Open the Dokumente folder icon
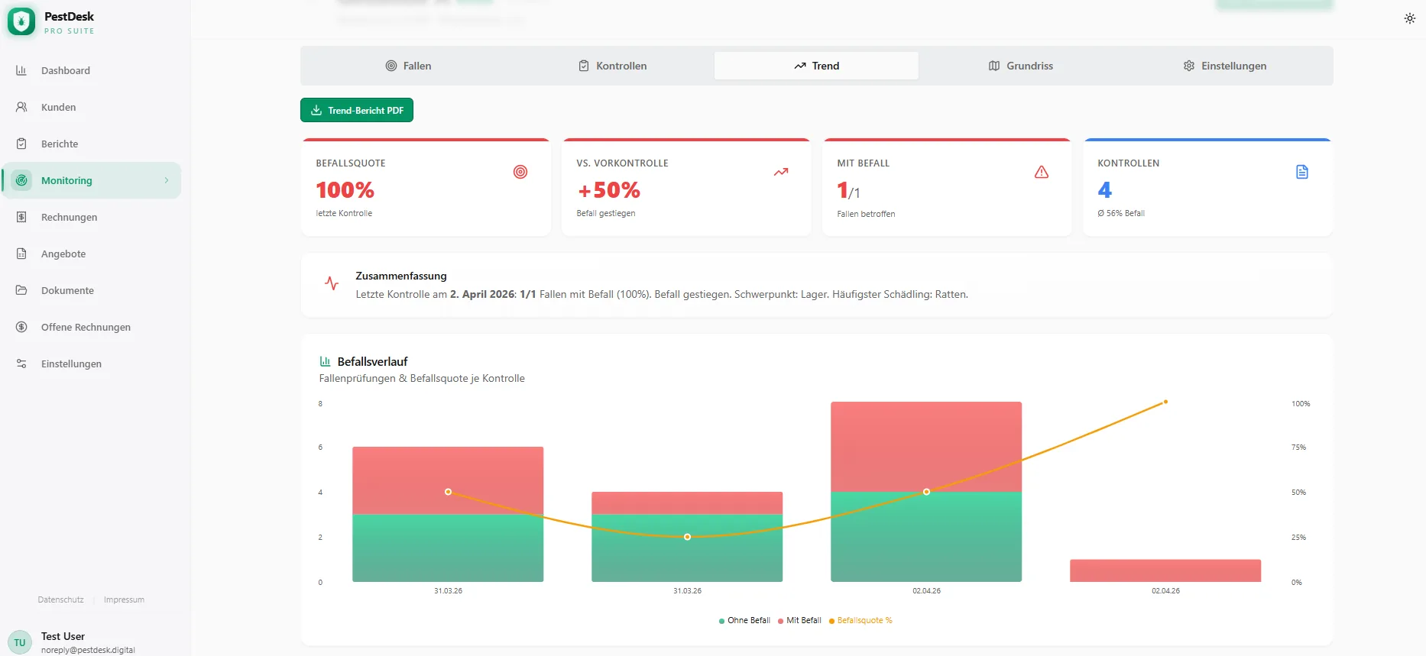This screenshot has height=656, width=1426. coord(21,290)
